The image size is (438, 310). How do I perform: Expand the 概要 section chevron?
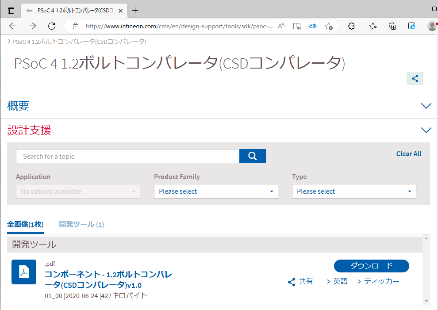[426, 106]
